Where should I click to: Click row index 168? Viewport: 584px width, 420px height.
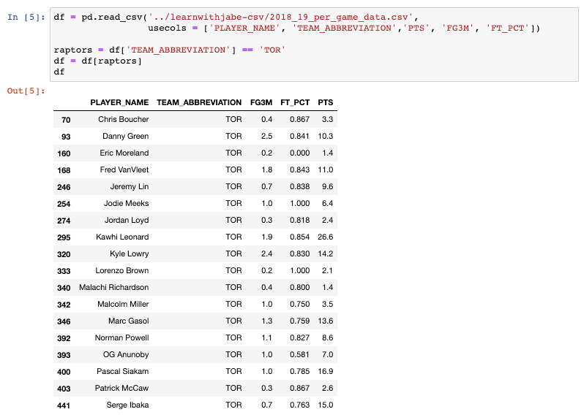[x=64, y=170]
